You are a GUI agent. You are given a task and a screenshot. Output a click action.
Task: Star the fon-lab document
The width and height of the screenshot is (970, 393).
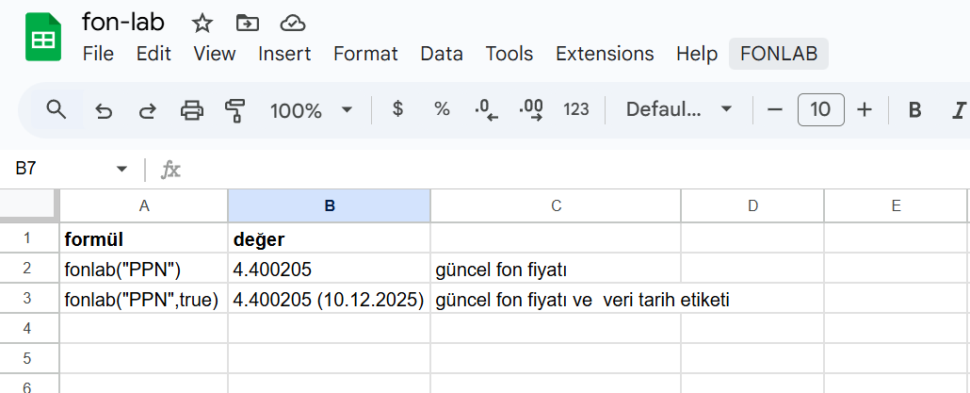pyautogui.click(x=202, y=23)
